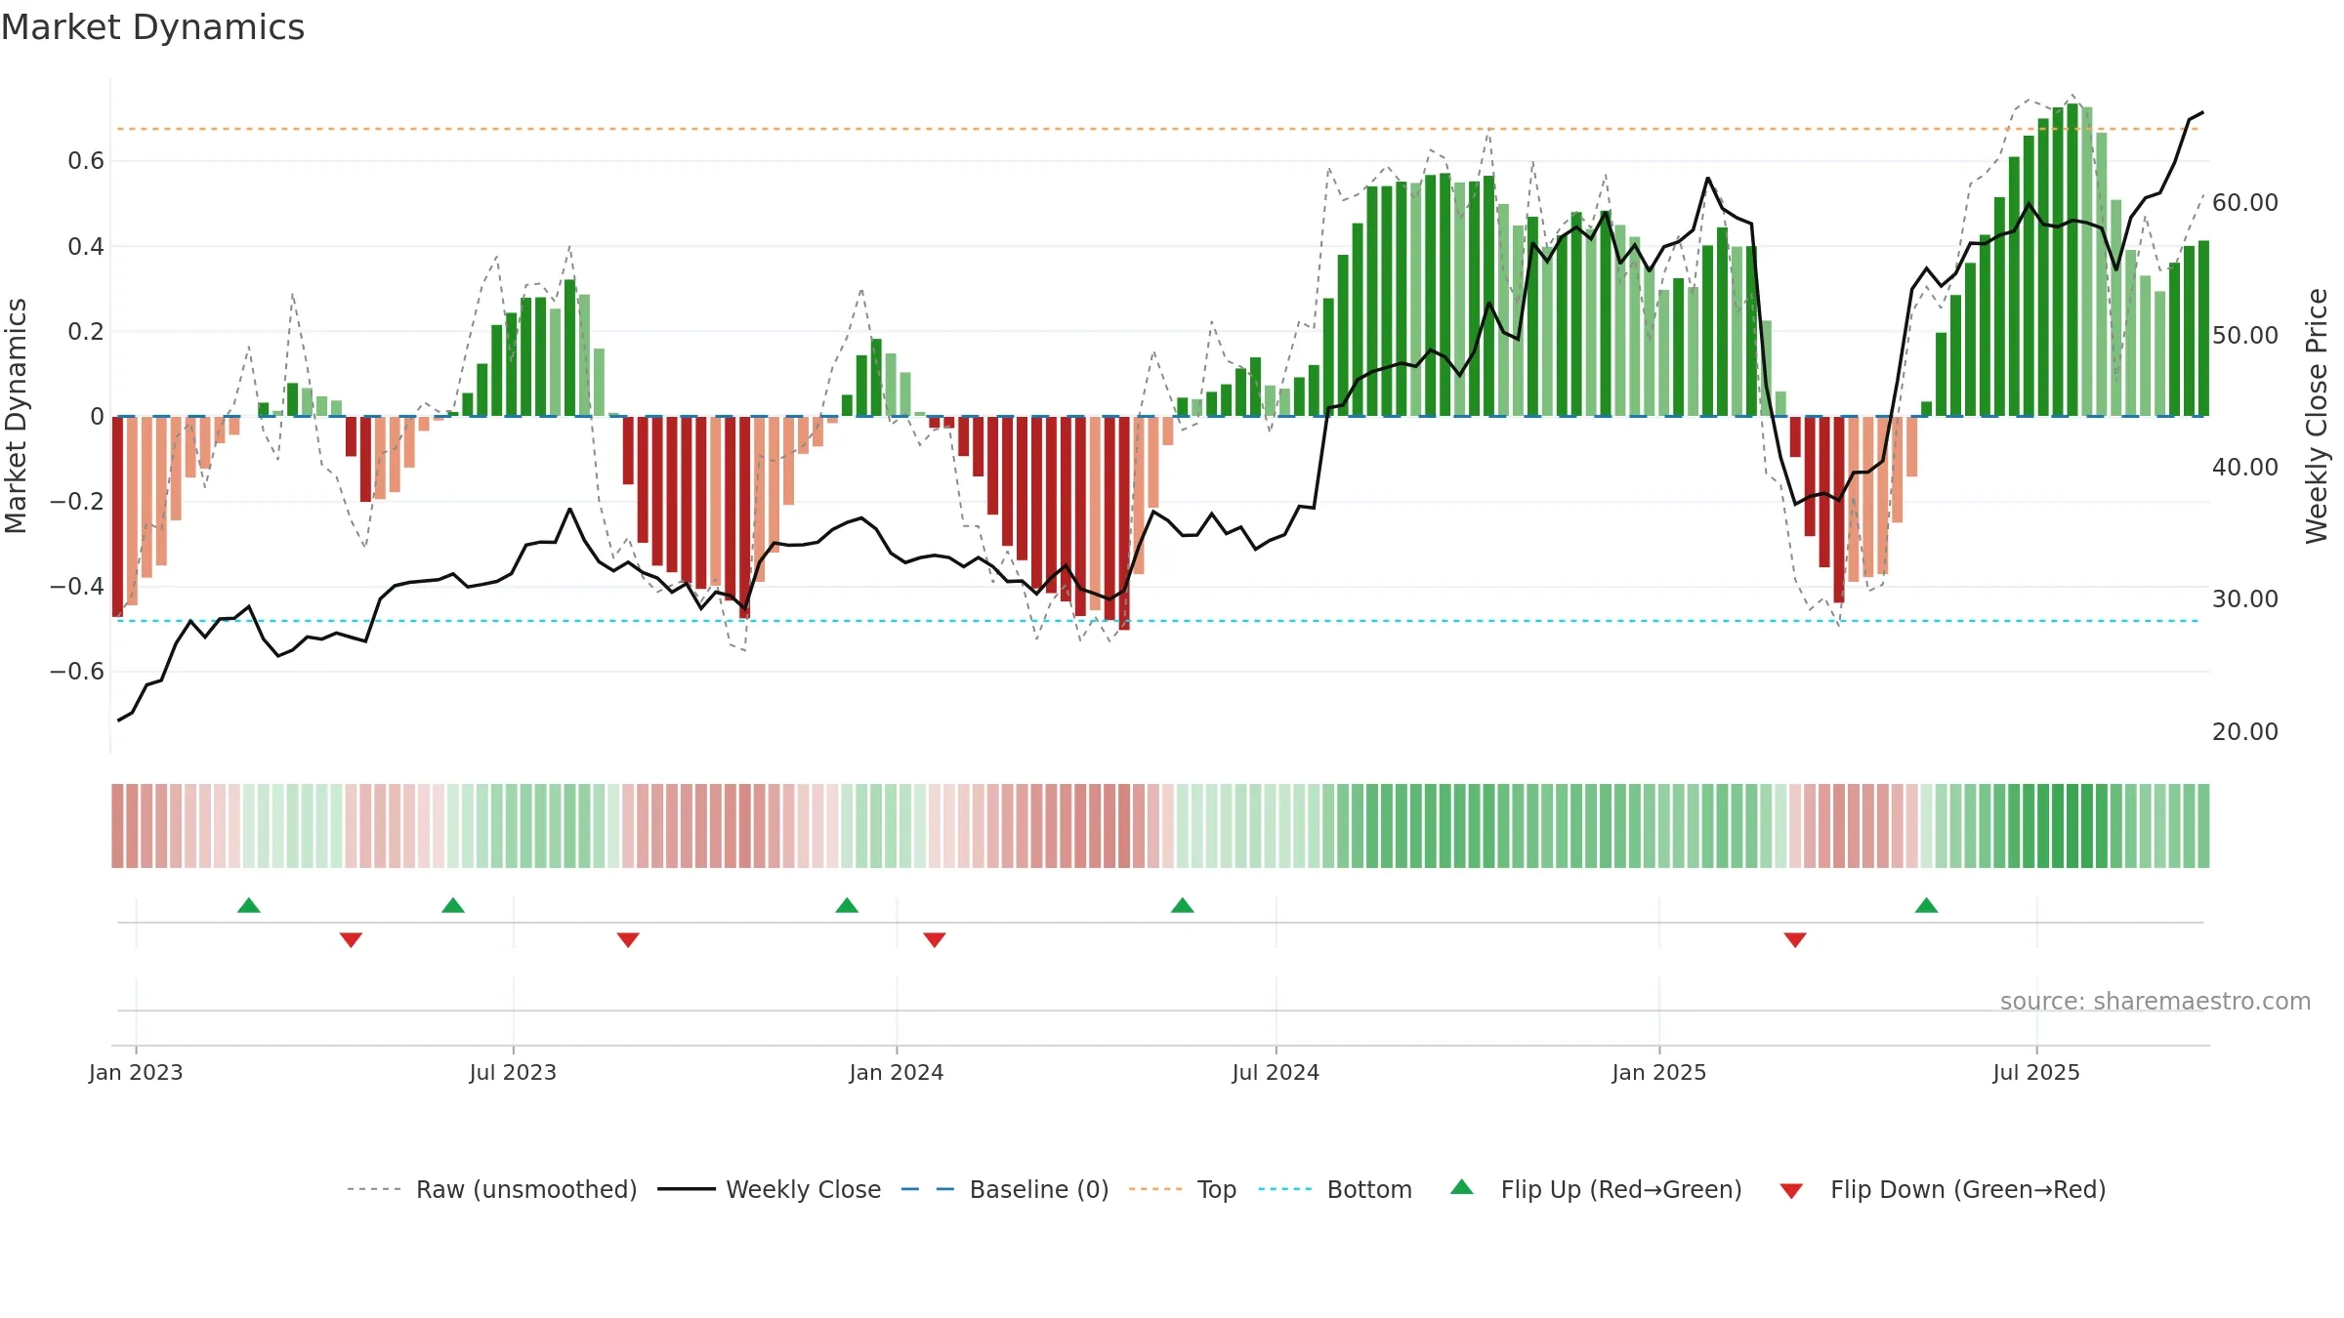The image size is (2344, 1318).
Task: Click the Jan 2025 axis label
Action: (1659, 1072)
